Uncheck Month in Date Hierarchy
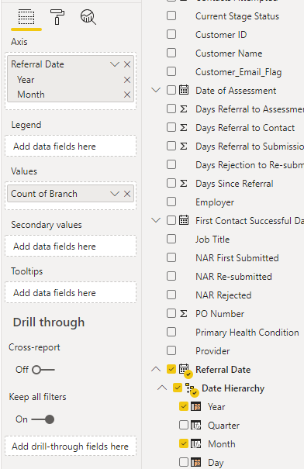Screen dimensions: 304x469 184,443
